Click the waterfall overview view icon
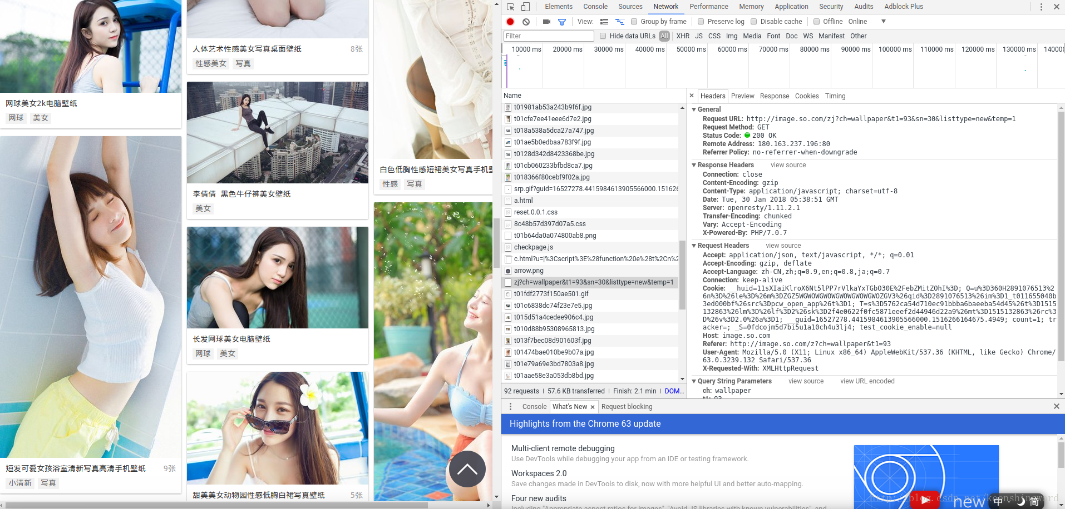This screenshot has width=1065, height=509. (x=619, y=22)
